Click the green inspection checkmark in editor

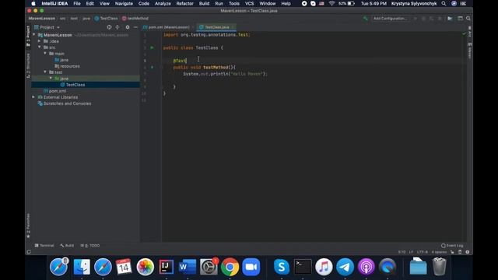464,33
